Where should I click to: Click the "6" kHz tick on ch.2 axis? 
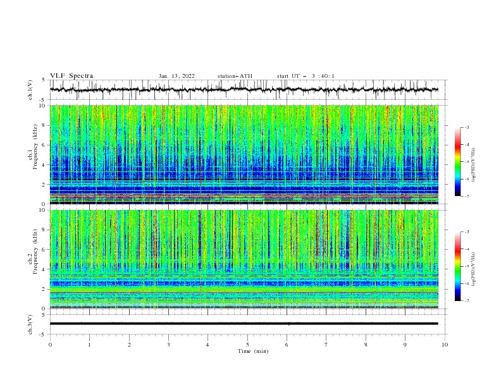pyautogui.click(x=44, y=250)
